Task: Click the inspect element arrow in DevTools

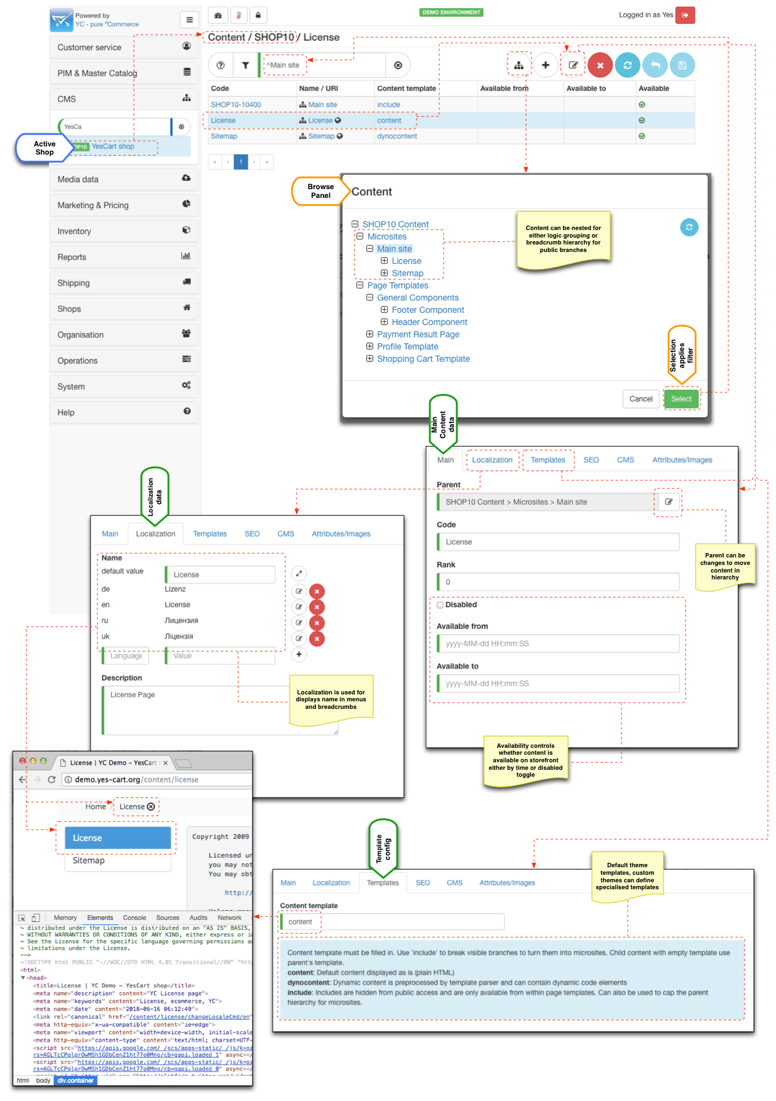Action: (22, 918)
